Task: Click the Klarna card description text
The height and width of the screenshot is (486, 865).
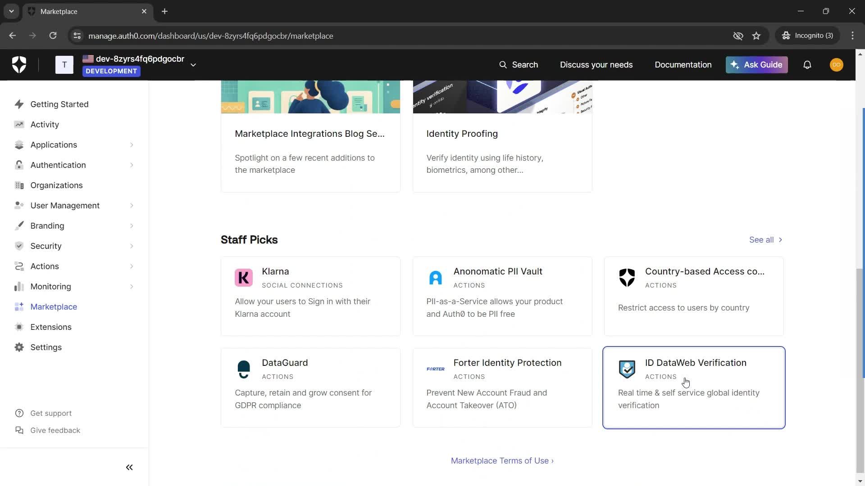Action: pyautogui.click(x=303, y=308)
